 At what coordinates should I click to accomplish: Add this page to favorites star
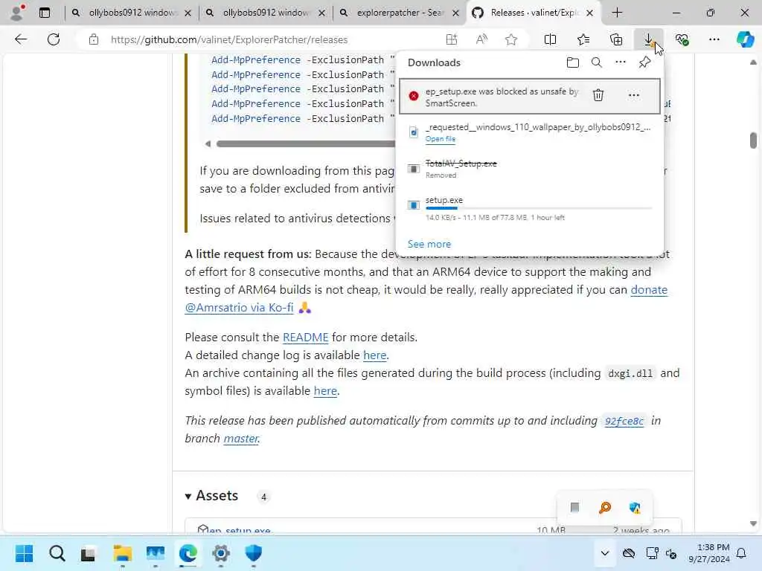510,39
